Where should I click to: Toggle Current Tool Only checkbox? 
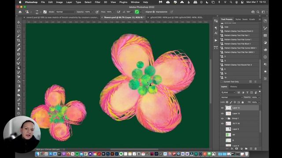222,82
